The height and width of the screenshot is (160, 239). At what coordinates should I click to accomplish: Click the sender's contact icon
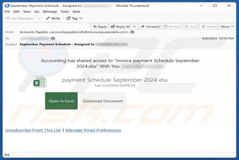click(132, 32)
